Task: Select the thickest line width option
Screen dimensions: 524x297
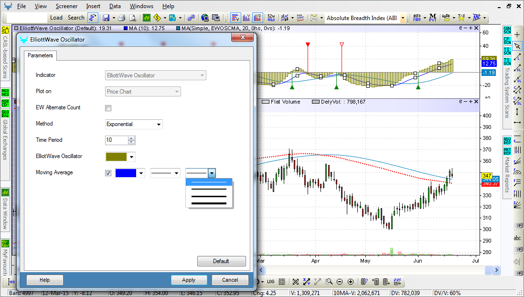Action: (x=209, y=203)
